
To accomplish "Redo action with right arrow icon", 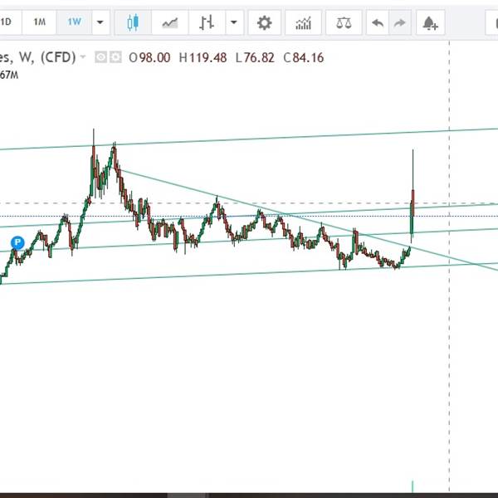I will 400,22.
